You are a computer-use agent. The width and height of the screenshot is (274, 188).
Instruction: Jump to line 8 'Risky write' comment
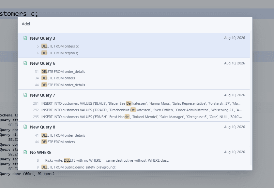coord(105,160)
